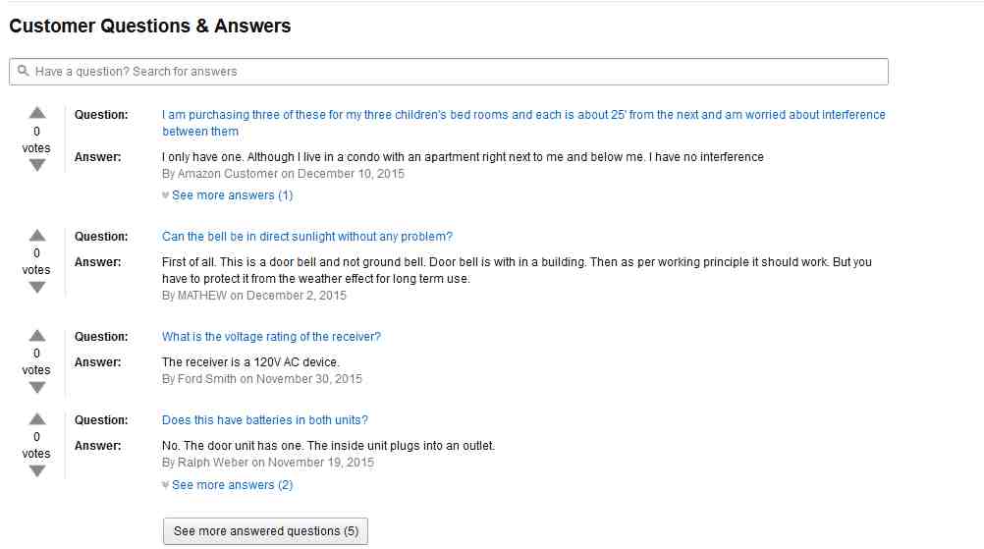Viewport: 984px width, 549px height.
Task: Expand See more answers (2)
Action: tap(232, 485)
